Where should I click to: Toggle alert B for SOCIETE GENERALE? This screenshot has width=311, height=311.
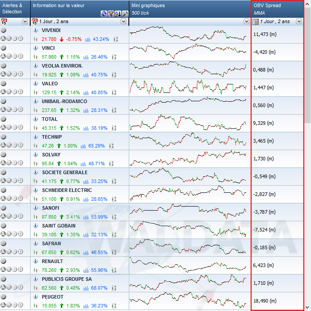(9, 180)
